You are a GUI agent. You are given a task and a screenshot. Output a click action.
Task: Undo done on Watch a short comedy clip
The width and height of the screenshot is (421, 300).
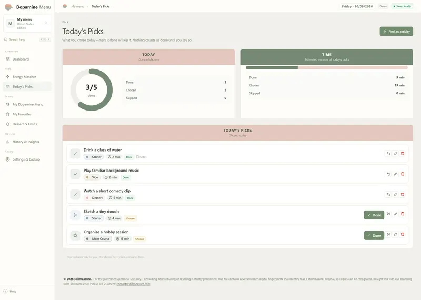tap(388, 194)
